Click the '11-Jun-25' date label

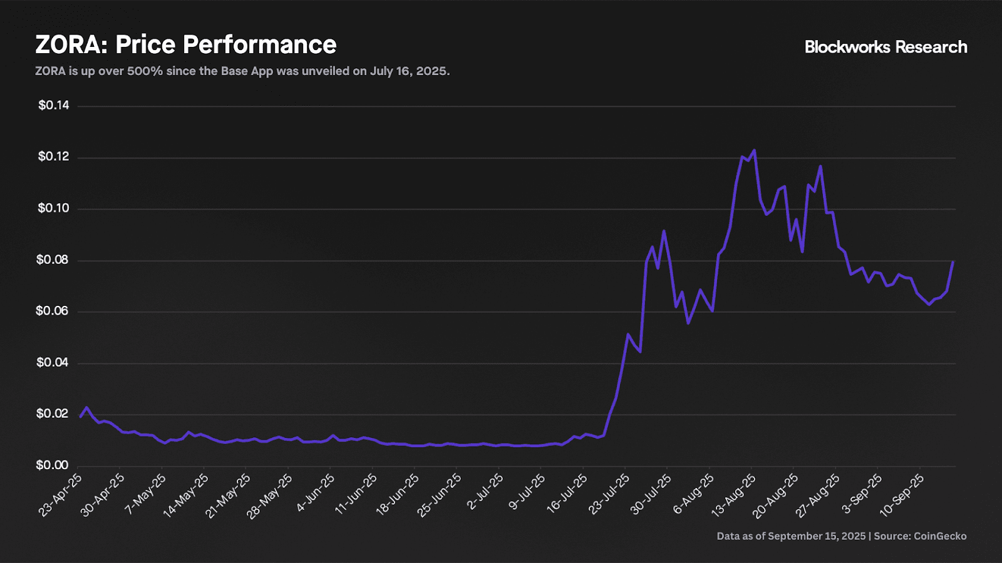click(356, 494)
